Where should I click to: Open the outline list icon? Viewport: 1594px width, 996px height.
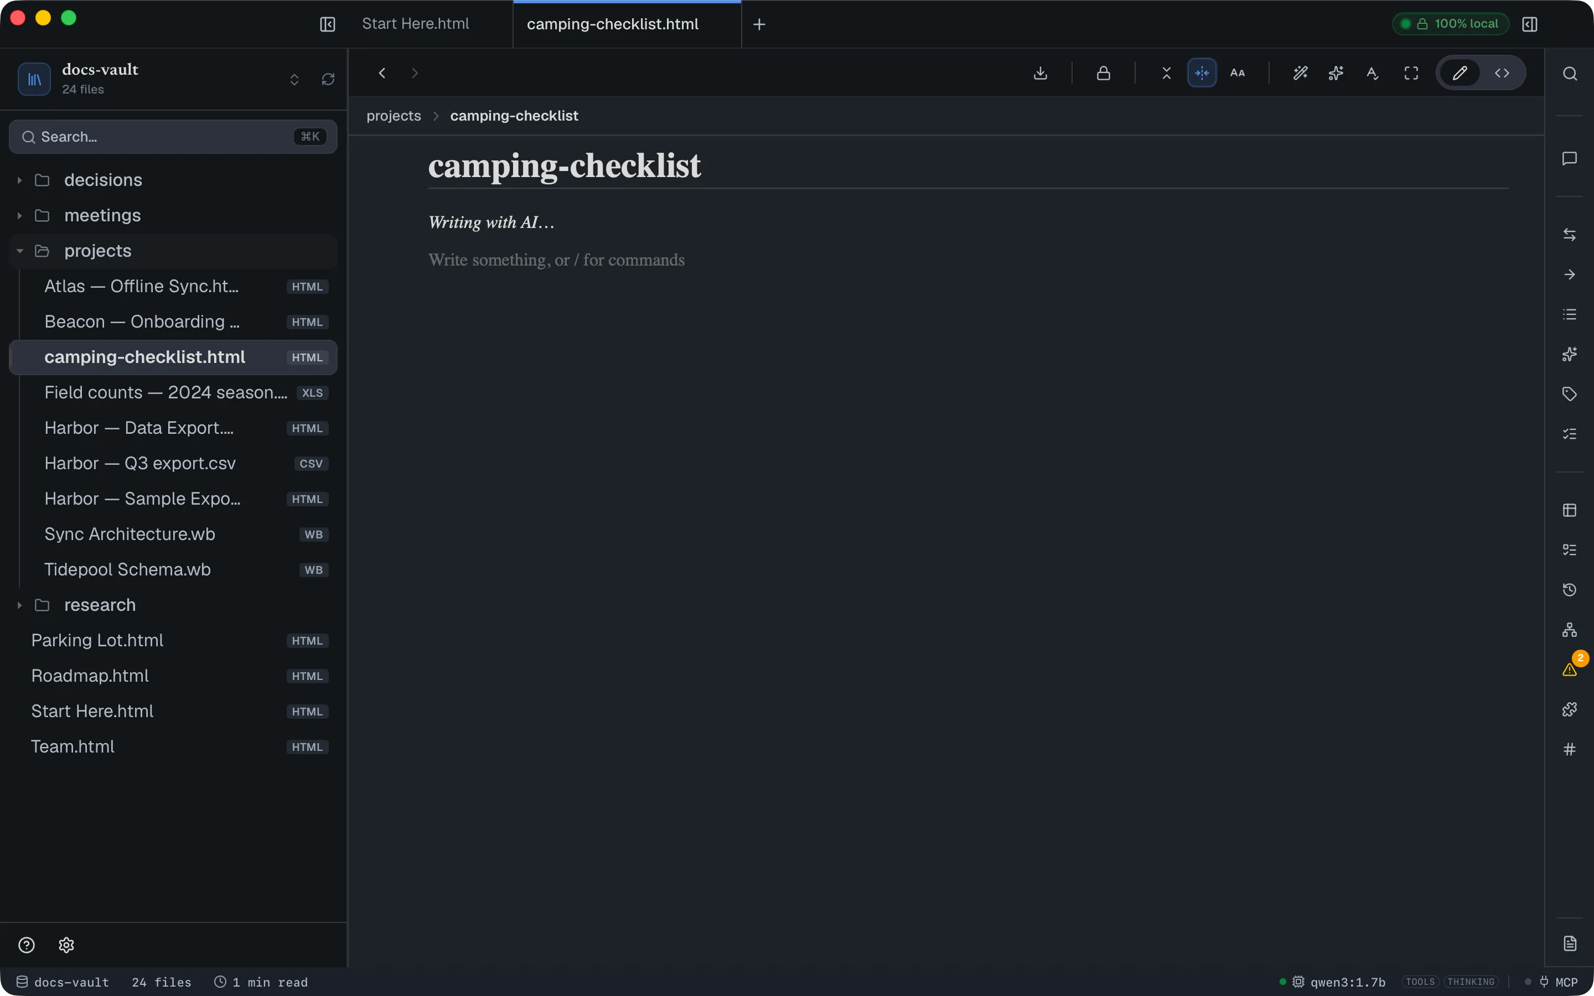click(1570, 315)
